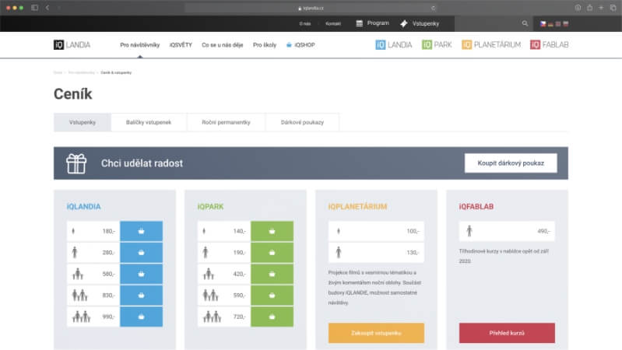This screenshot has width=622, height=350.
Task: Switch language using Czech flag
Action: coord(544,24)
